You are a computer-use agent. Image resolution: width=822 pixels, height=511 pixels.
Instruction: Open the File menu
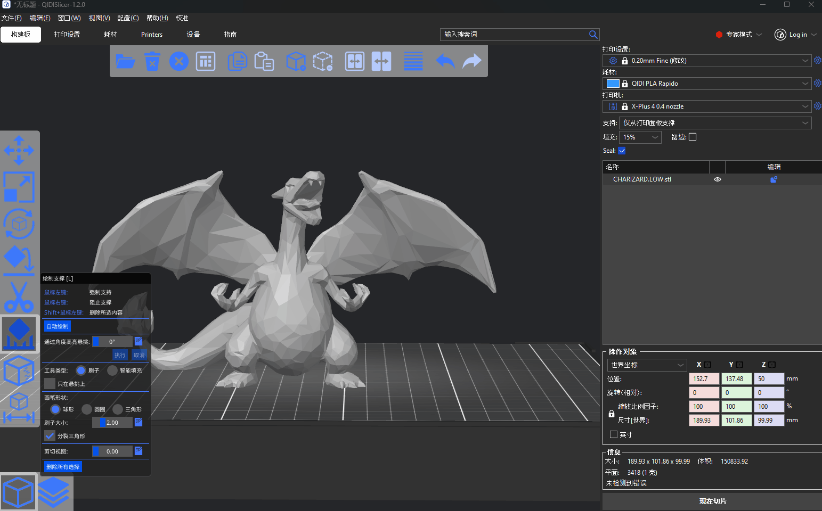pyautogui.click(x=11, y=18)
